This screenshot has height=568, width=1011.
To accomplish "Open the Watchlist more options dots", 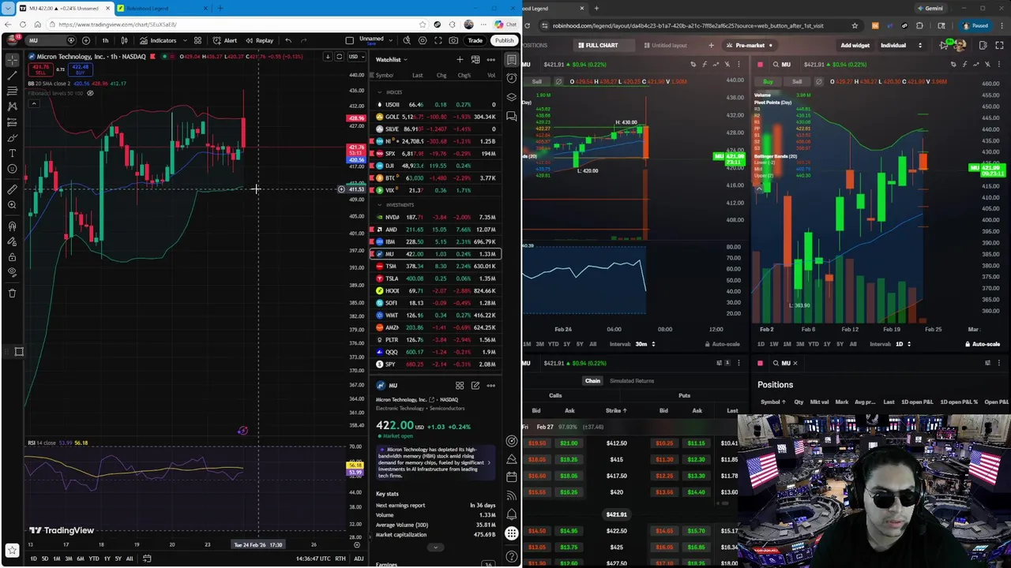I will coord(490,59).
